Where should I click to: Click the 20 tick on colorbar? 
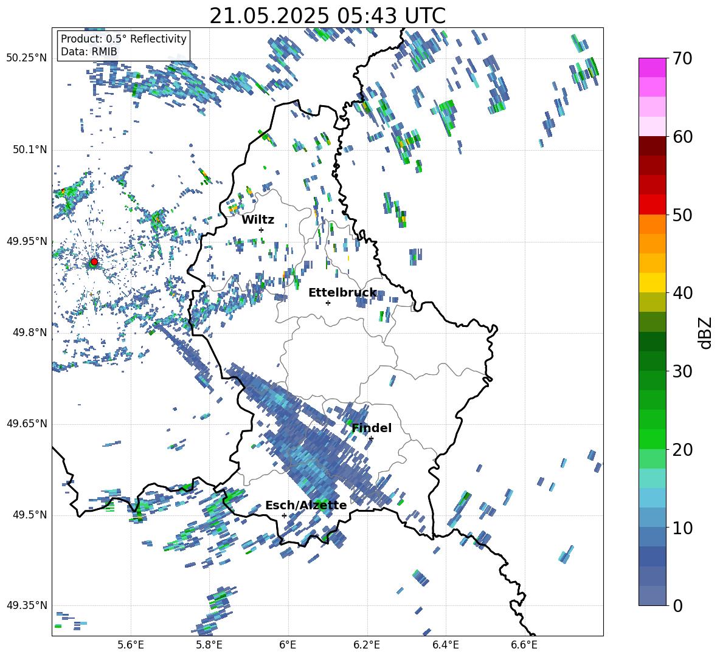[682, 450]
